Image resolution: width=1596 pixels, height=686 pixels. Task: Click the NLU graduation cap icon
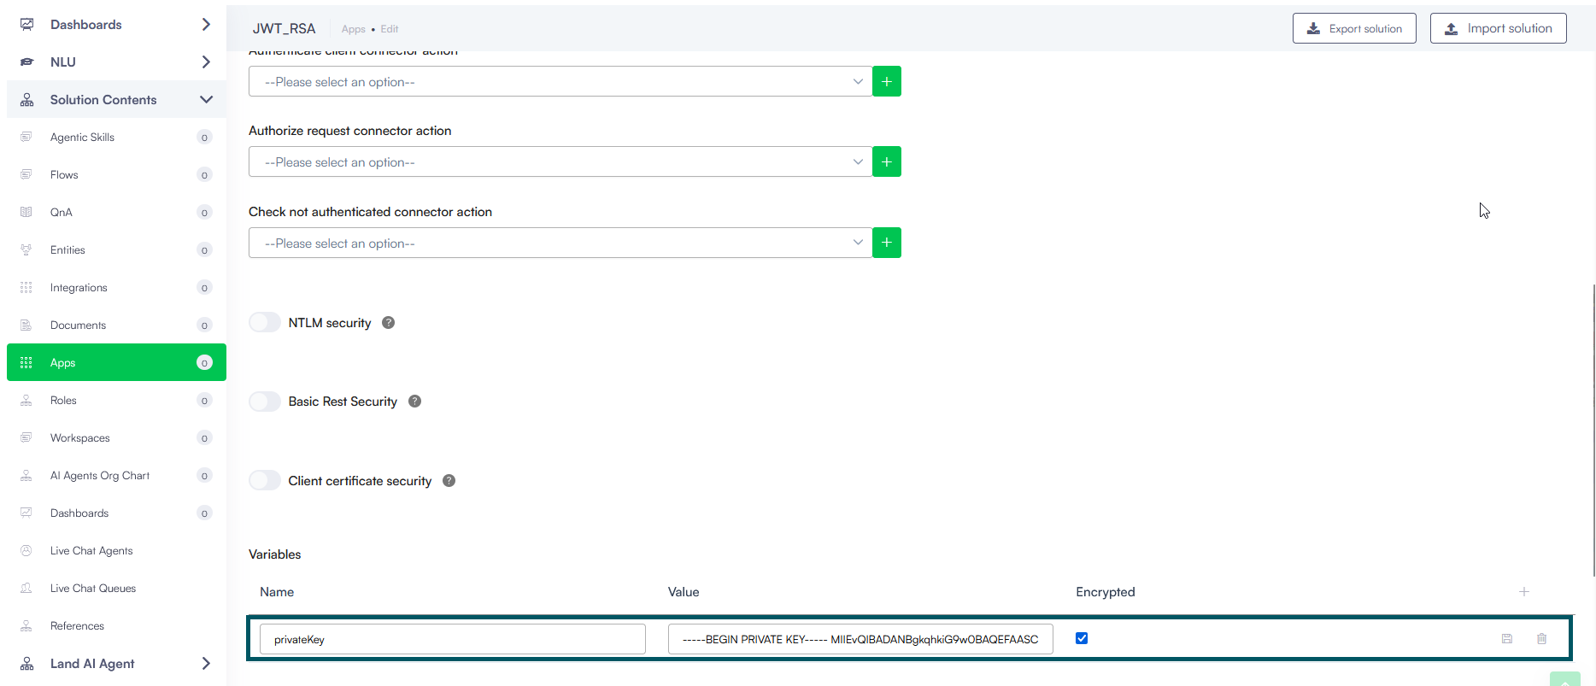pyautogui.click(x=27, y=62)
